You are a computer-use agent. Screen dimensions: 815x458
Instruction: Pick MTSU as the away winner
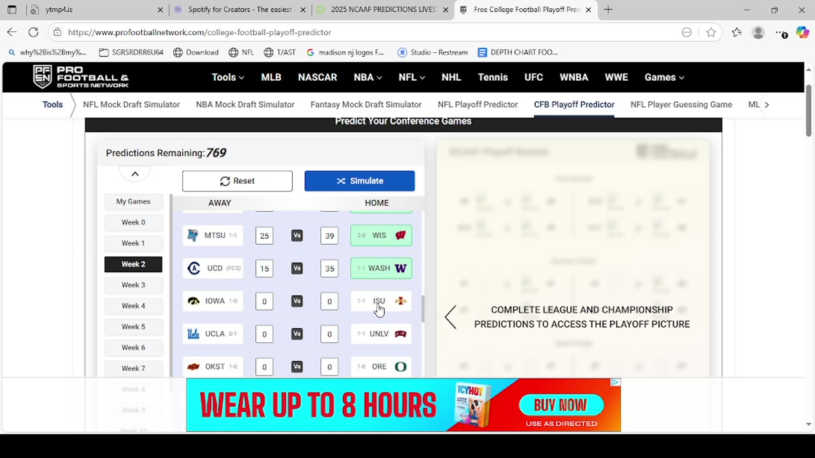tap(213, 235)
